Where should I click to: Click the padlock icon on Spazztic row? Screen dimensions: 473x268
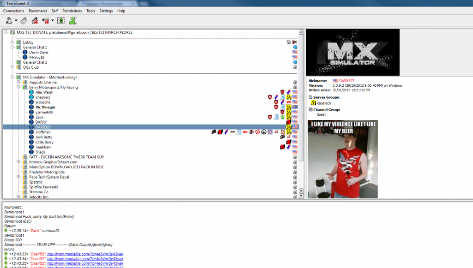(x=295, y=182)
